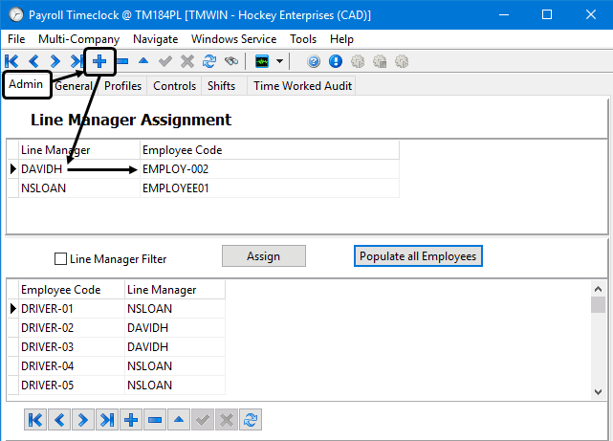Jump to last record in bottom navigator
The image size is (613, 441).
click(106, 419)
